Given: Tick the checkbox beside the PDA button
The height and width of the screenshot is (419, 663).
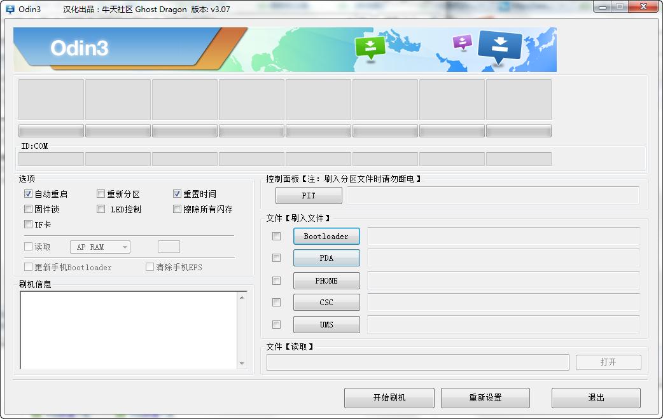Looking at the screenshot, I should (x=277, y=258).
